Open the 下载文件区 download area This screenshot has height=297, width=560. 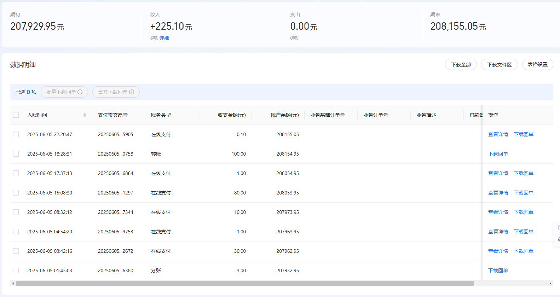[x=499, y=64]
